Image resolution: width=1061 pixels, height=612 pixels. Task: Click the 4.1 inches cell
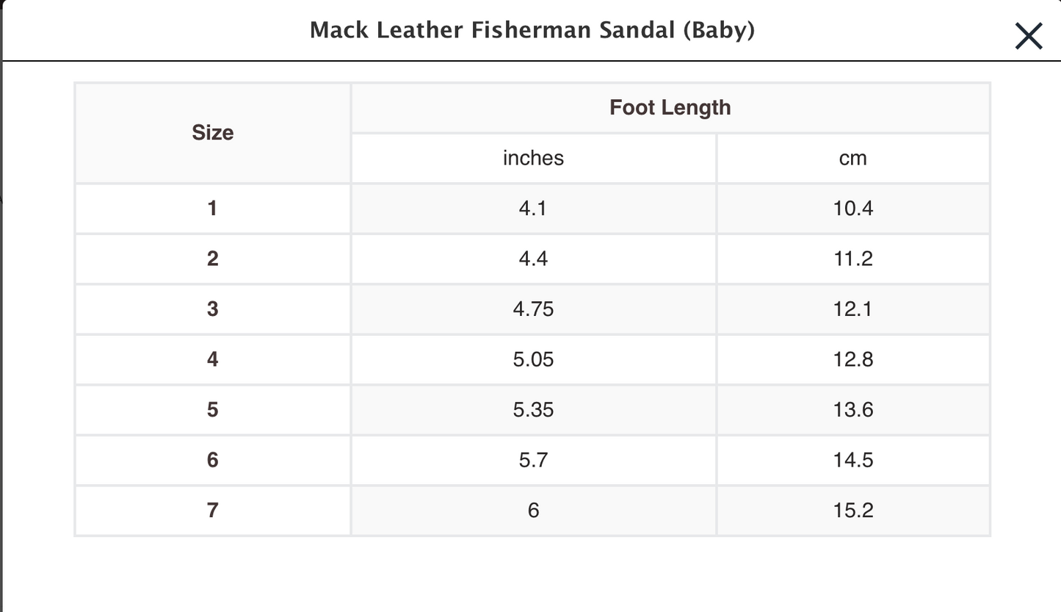[x=533, y=209]
